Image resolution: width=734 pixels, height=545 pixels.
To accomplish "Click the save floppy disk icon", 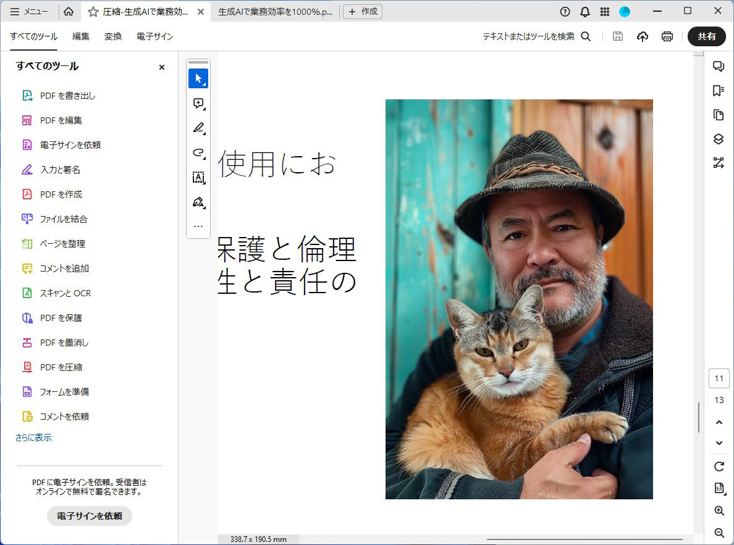I will 618,36.
